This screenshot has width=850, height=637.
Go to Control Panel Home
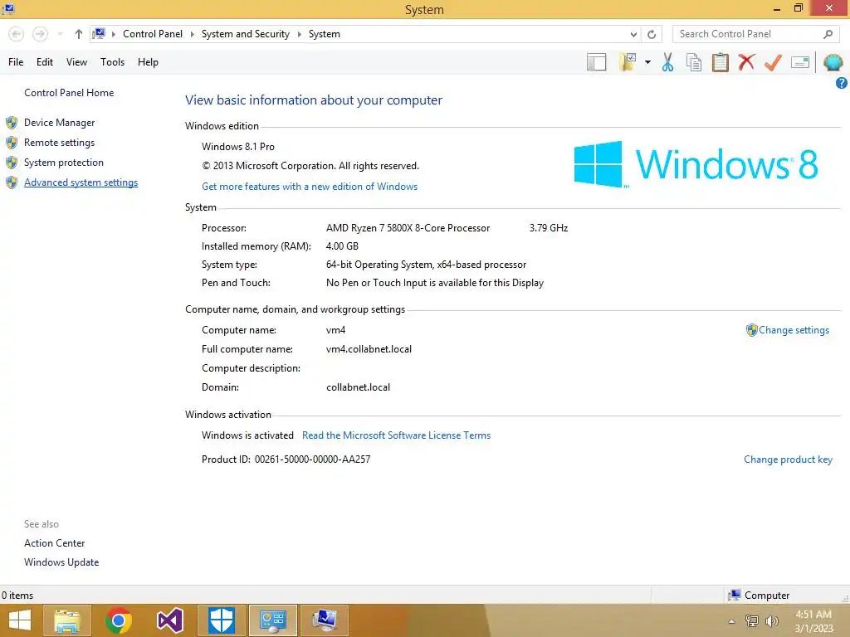tap(69, 93)
